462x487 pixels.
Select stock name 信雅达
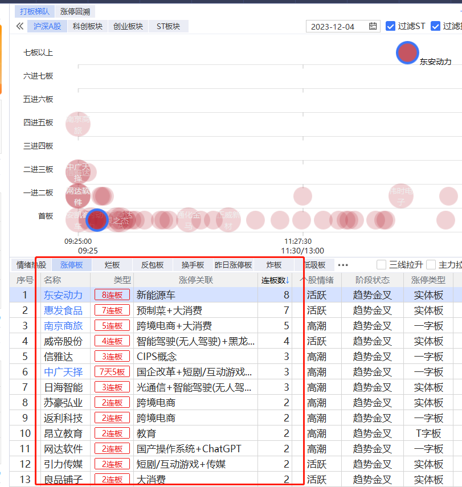[x=59, y=357]
